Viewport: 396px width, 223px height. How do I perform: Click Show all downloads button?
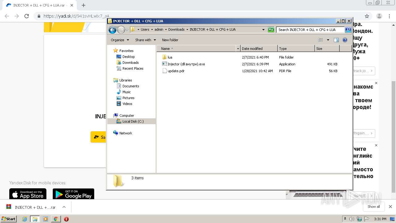[x=374, y=207]
